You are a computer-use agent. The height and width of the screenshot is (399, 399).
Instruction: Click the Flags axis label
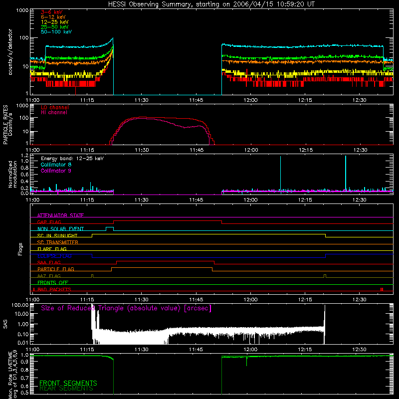coord(20,249)
